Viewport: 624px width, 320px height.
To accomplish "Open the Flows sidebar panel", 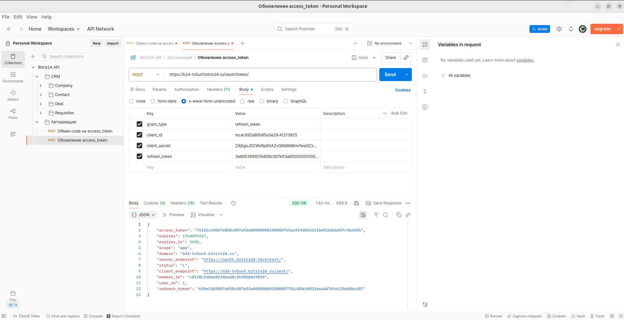I will point(13,114).
